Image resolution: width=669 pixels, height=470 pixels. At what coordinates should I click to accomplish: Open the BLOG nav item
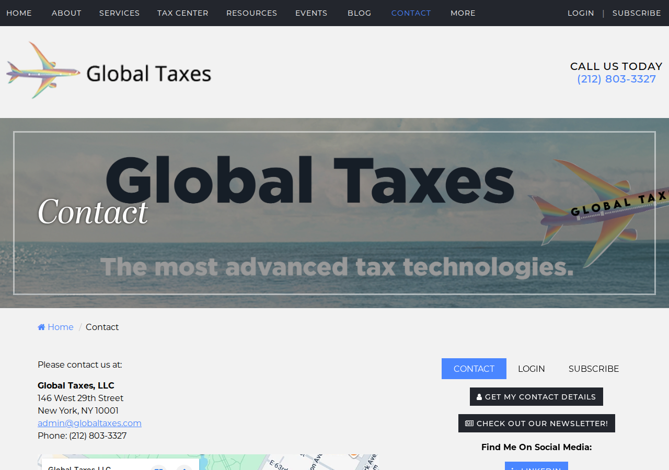[x=360, y=13]
